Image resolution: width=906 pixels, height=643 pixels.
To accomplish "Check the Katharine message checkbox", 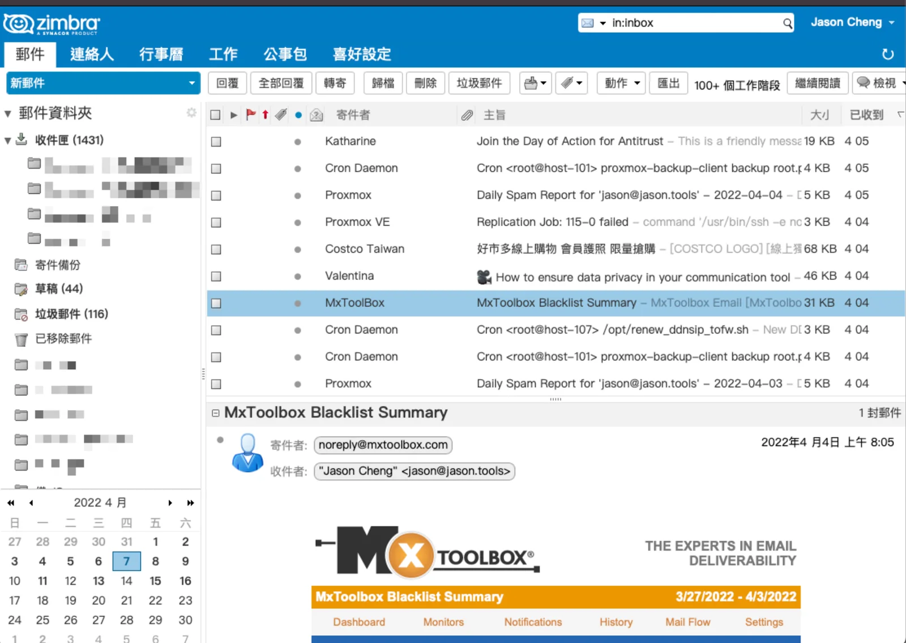I will pyautogui.click(x=216, y=142).
